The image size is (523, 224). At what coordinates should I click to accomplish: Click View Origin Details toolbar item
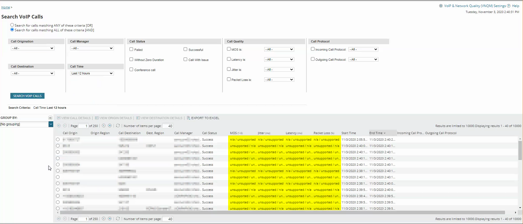click(113, 118)
